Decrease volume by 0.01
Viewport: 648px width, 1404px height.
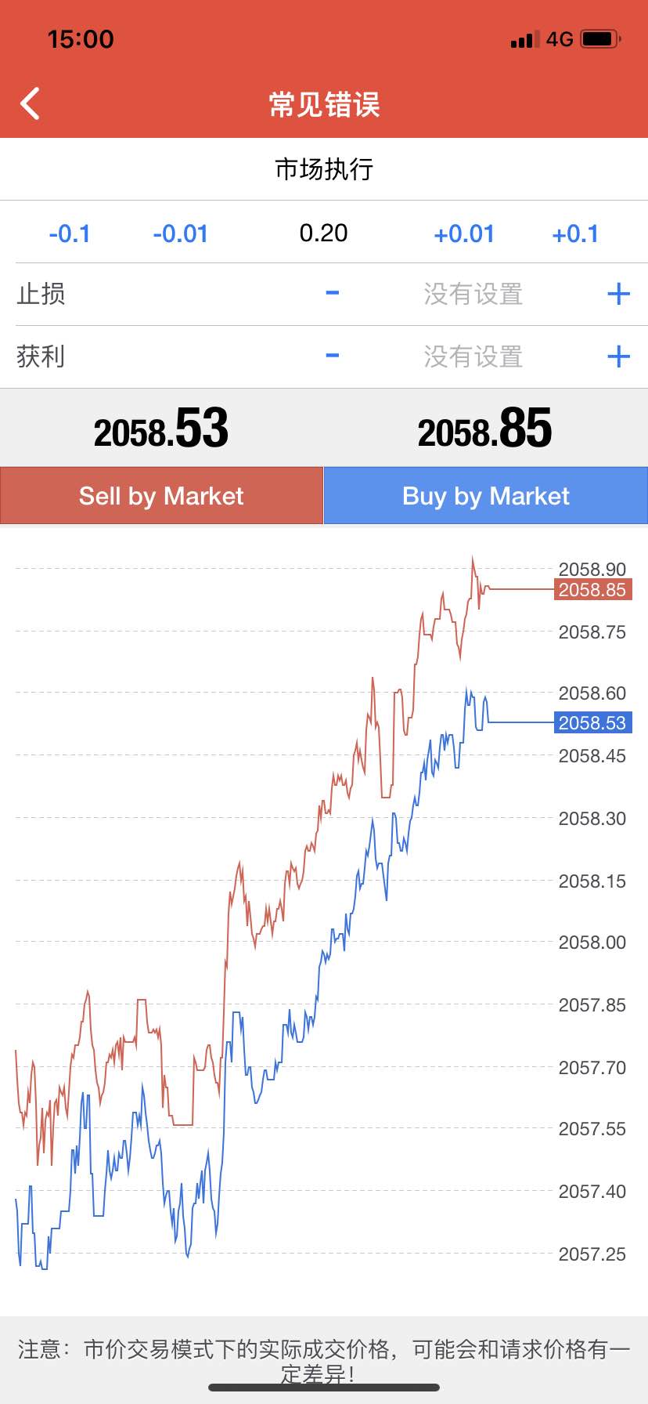181,233
